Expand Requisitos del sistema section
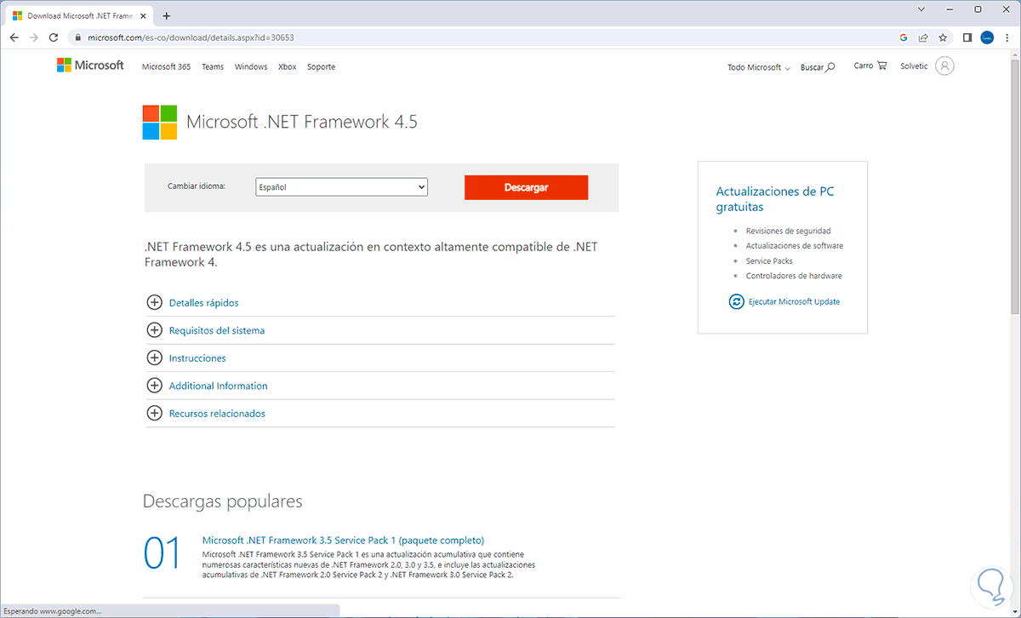 tap(216, 330)
